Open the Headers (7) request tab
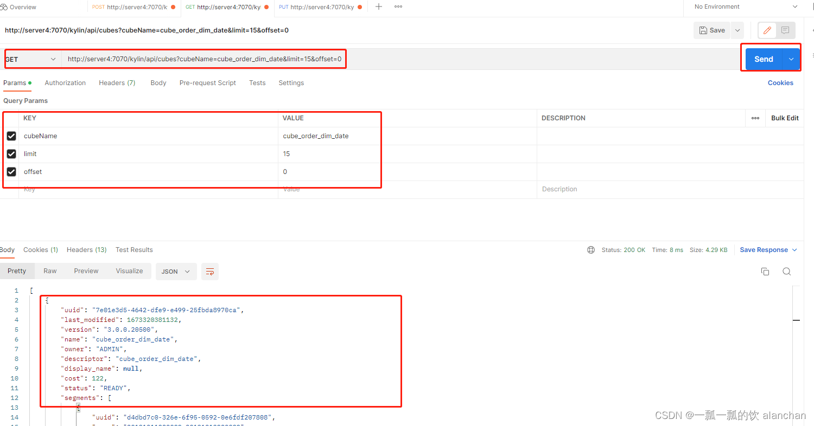This screenshot has height=426, width=814. click(117, 83)
